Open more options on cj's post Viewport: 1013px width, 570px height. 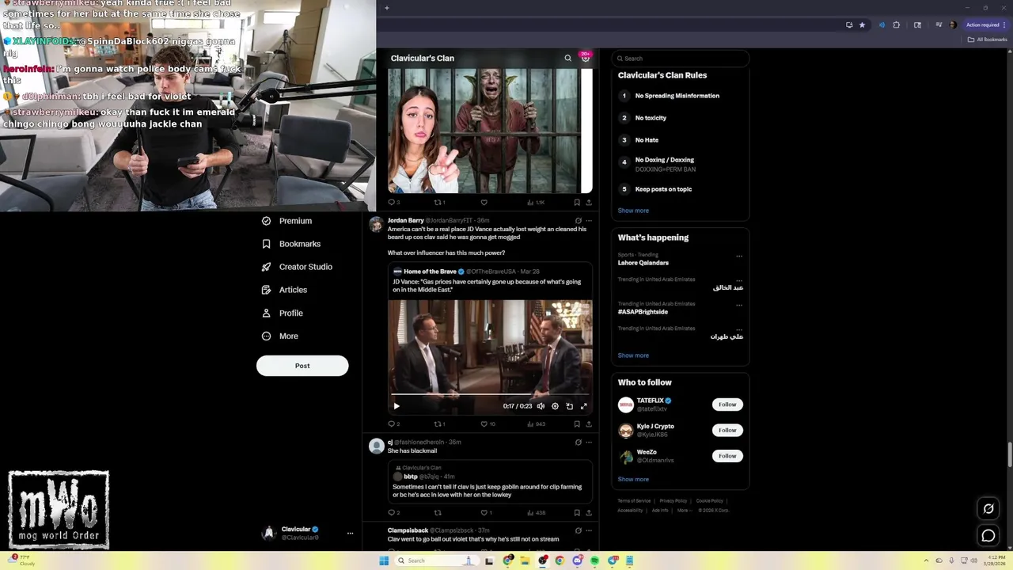(588, 443)
